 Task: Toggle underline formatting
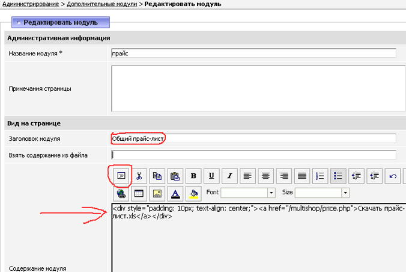pos(211,176)
